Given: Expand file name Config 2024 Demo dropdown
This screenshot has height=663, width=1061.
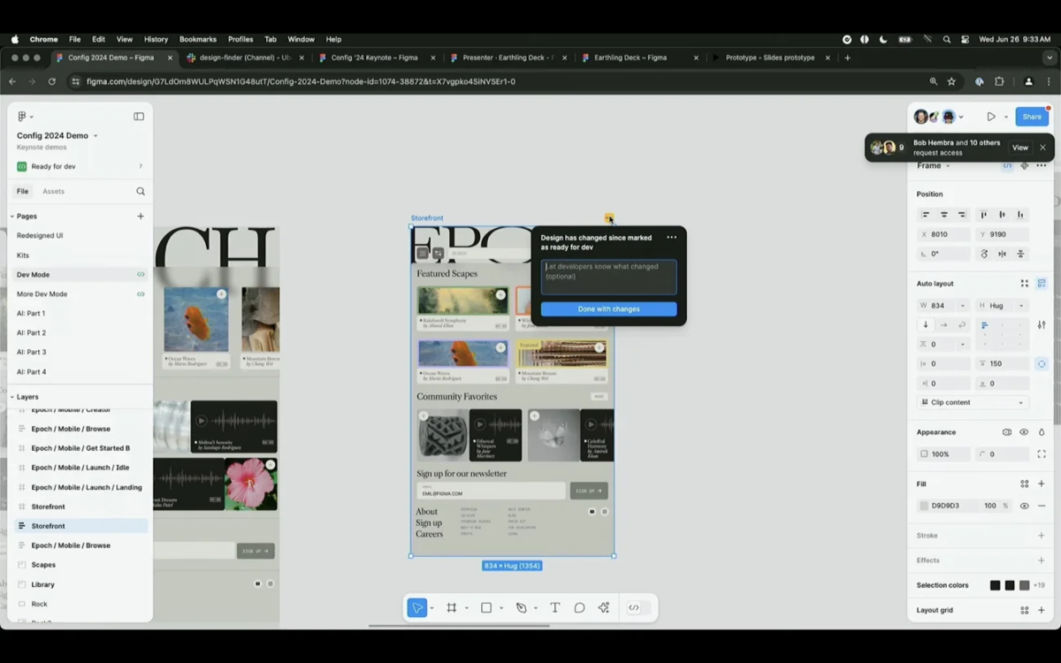Looking at the screenshot, I should pyautogui.click(x=95, y=135).
